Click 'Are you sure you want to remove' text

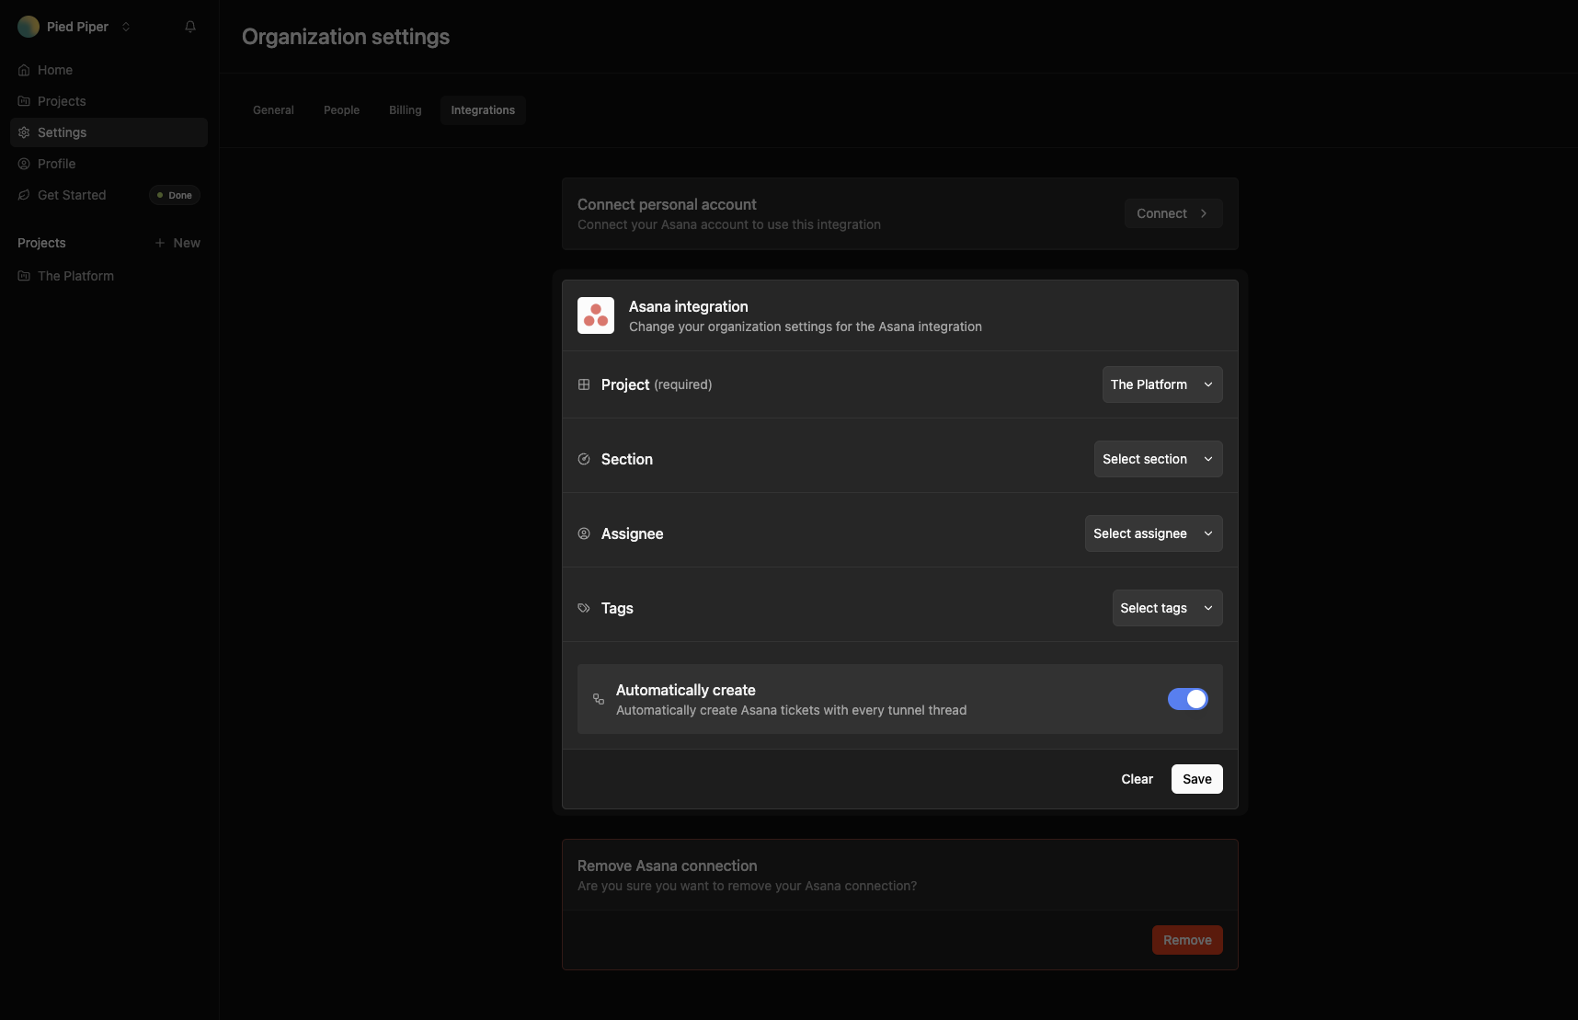[747, 886]
